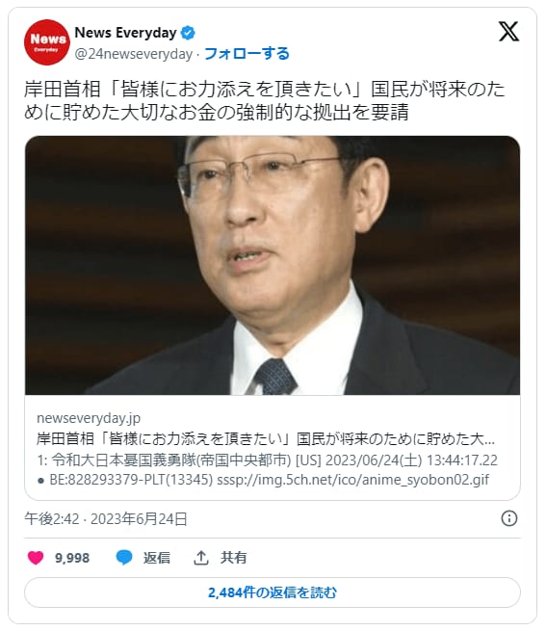Follow the account via フォローする
546x631 pixels.
pyautogui.click(x=247, y=54)
